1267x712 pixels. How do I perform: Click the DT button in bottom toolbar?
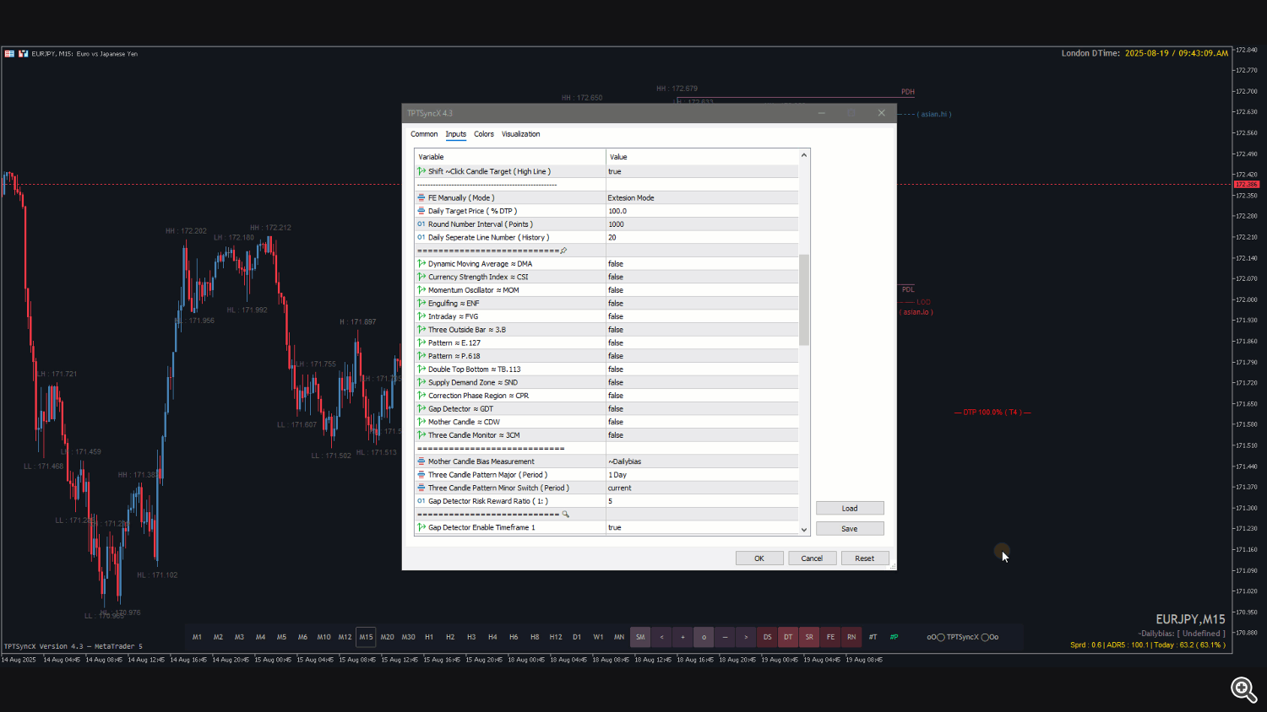(788, 637)
